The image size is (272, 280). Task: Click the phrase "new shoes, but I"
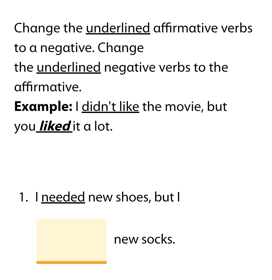[x=134, y=197]
